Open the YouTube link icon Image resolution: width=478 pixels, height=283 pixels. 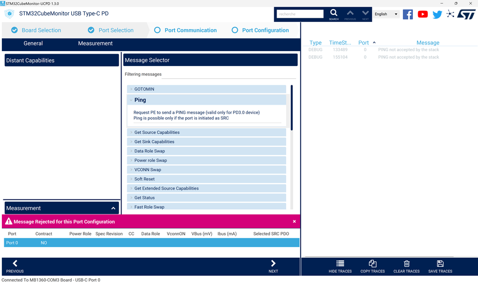coord(422,14)
